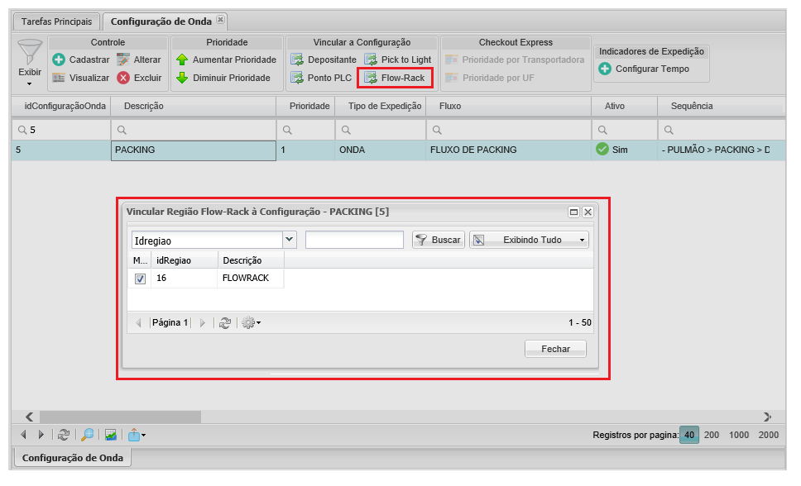This screenshot has height=486, width=801.
Task: Open the dialog gear settings dropdown
Action: (251, 322)
